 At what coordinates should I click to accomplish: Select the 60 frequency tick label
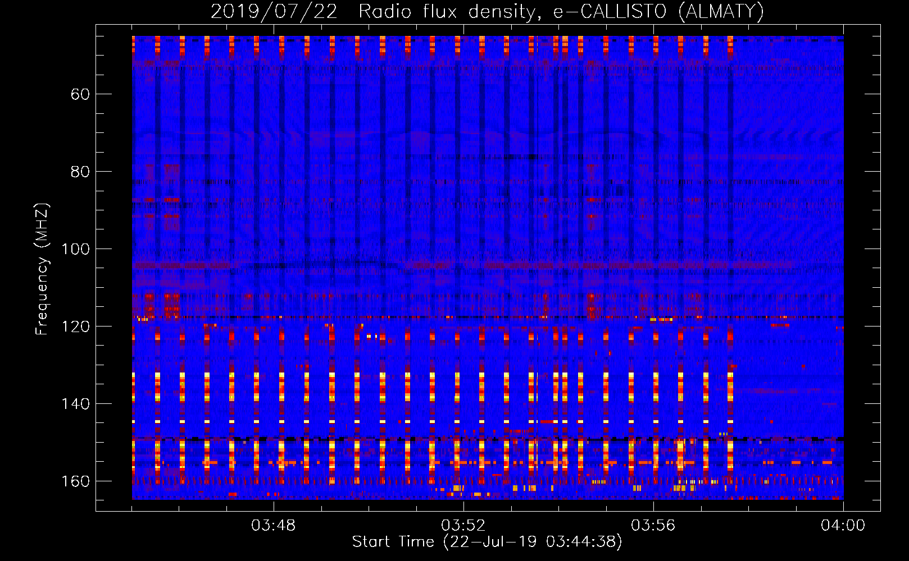pos(80,94)
